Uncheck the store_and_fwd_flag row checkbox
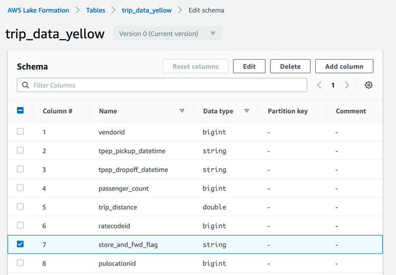 (x=21, y=244)
